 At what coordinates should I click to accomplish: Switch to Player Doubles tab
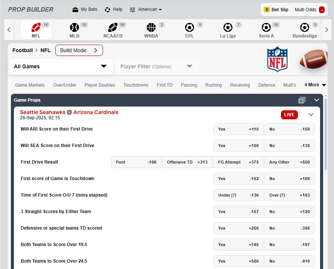pyautogui.click(x=100, y=85)
